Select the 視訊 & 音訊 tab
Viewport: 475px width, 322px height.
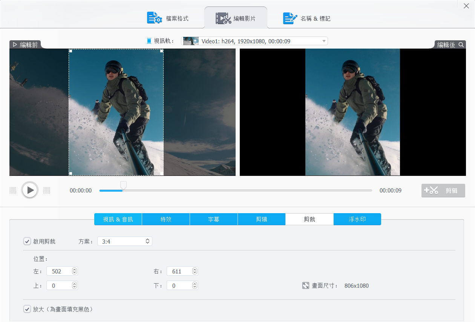(118, 219)
